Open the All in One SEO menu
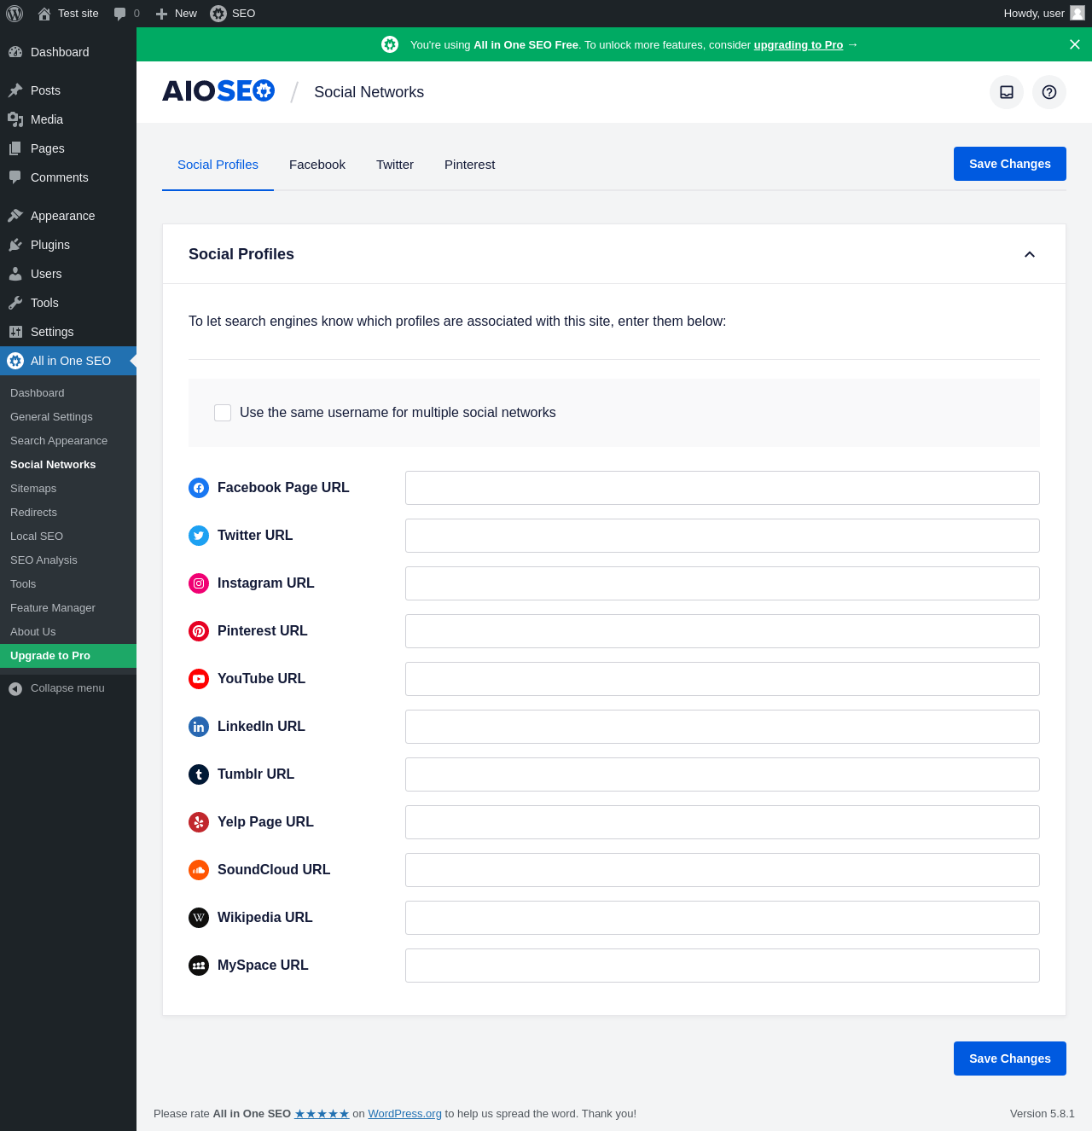This screenshot has height=1131, width=1092. coord(68,361)
